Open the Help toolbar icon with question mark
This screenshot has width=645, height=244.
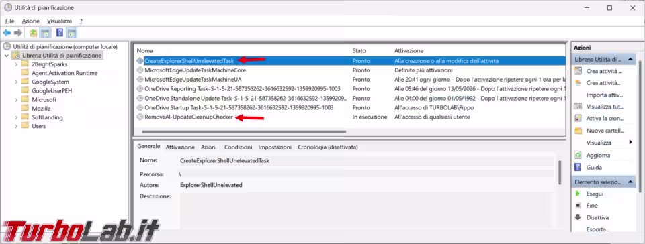pyautogui.click(x=60, y=33)
